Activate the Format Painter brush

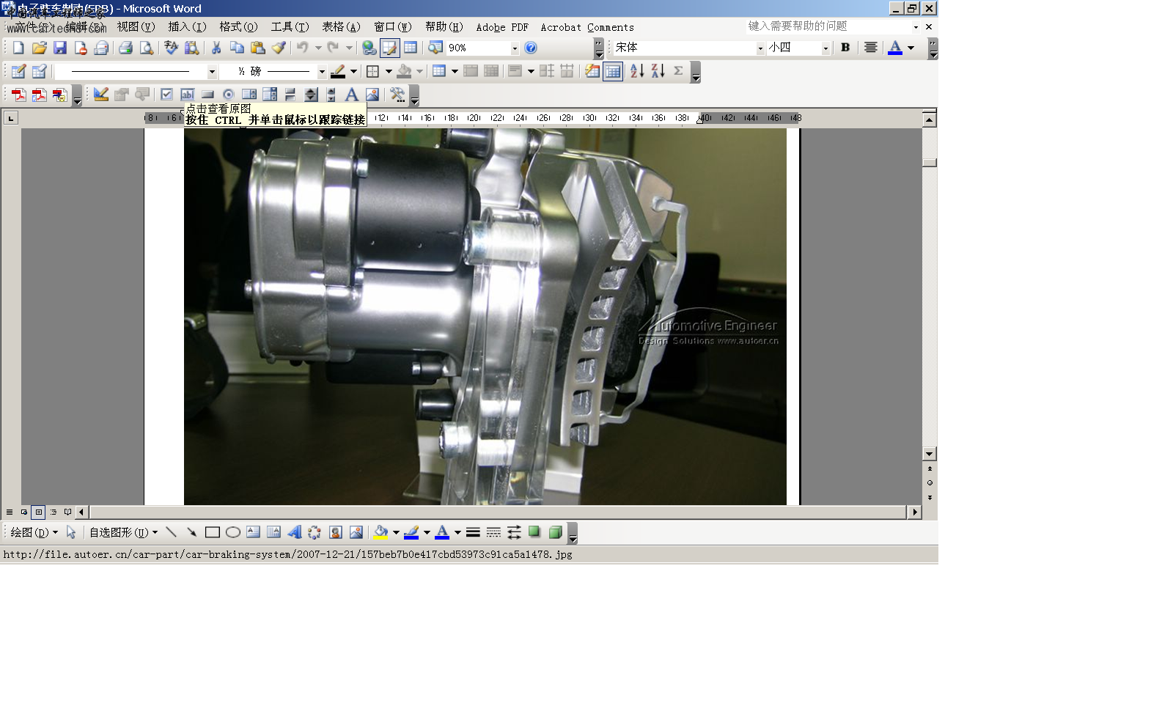point(279,48)
